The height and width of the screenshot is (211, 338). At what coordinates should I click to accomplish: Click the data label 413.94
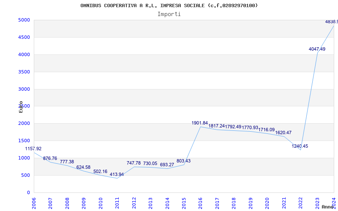[117, 174]
